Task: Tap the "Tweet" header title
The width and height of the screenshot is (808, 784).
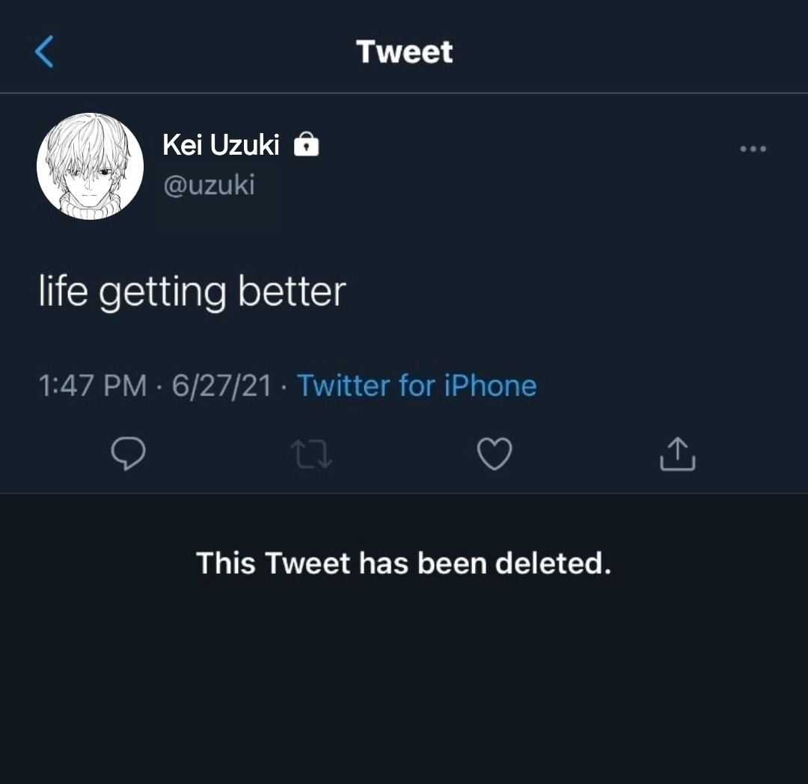Action: 404,52
